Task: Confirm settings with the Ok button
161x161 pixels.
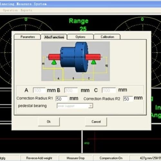Action: 49,122
